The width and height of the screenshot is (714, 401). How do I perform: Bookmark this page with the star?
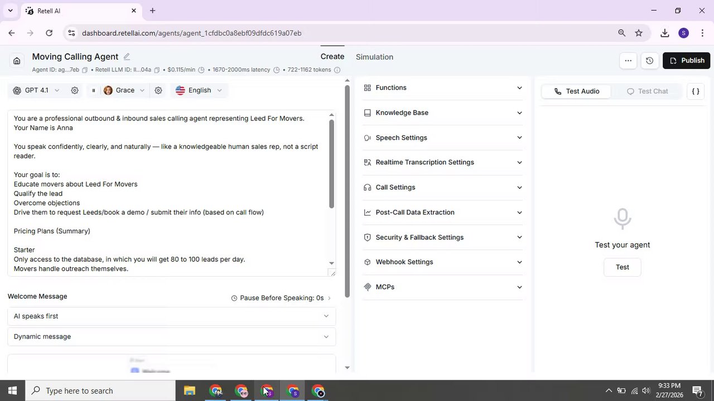click(x=639, y=33)
